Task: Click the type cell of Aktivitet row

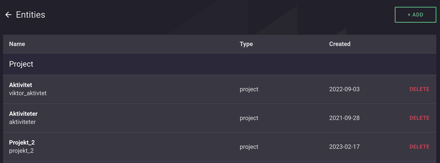Action: pos(249,89)
